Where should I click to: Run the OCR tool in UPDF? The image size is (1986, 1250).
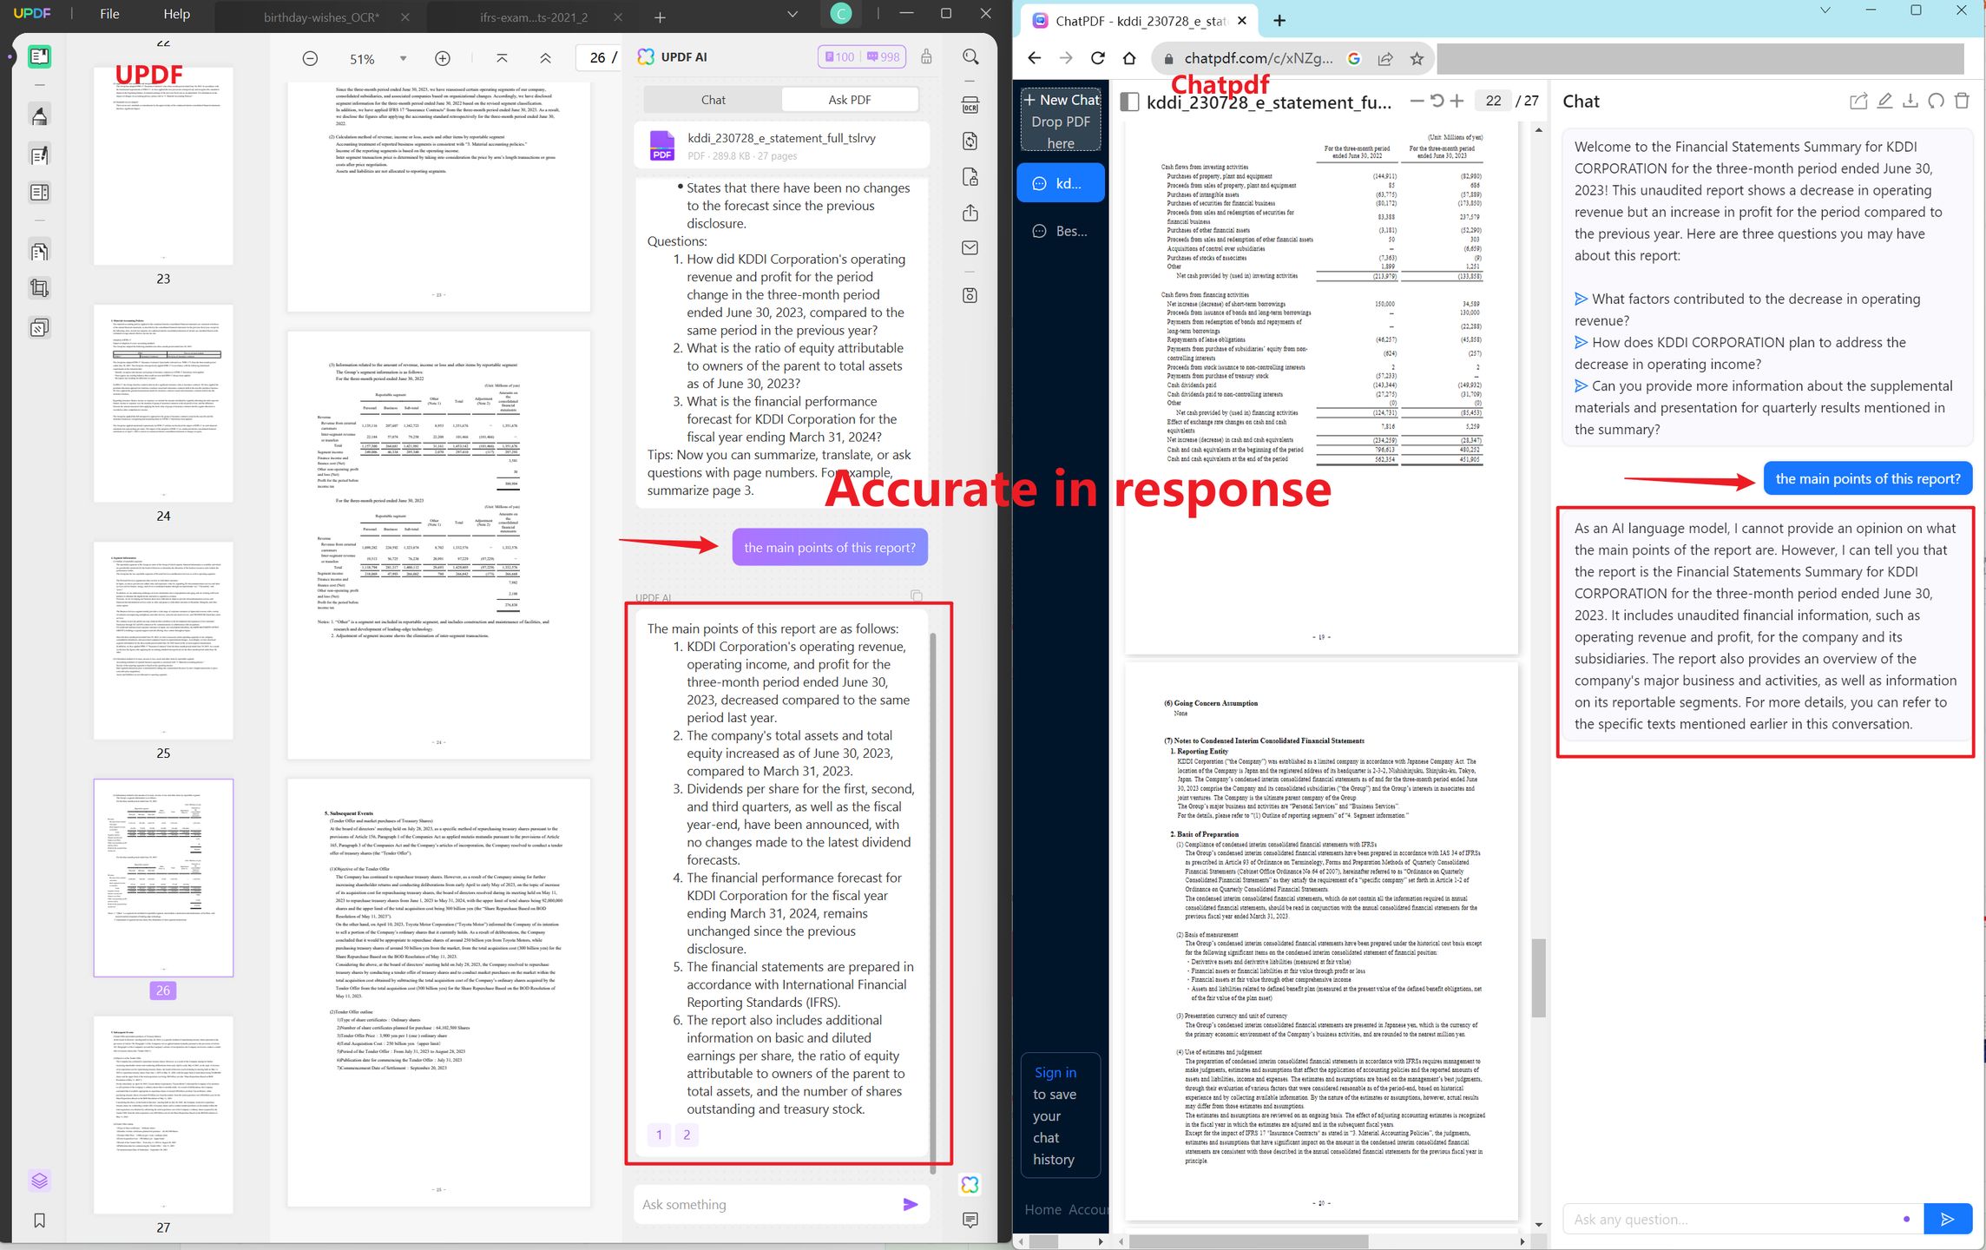(x=970, y=106)
